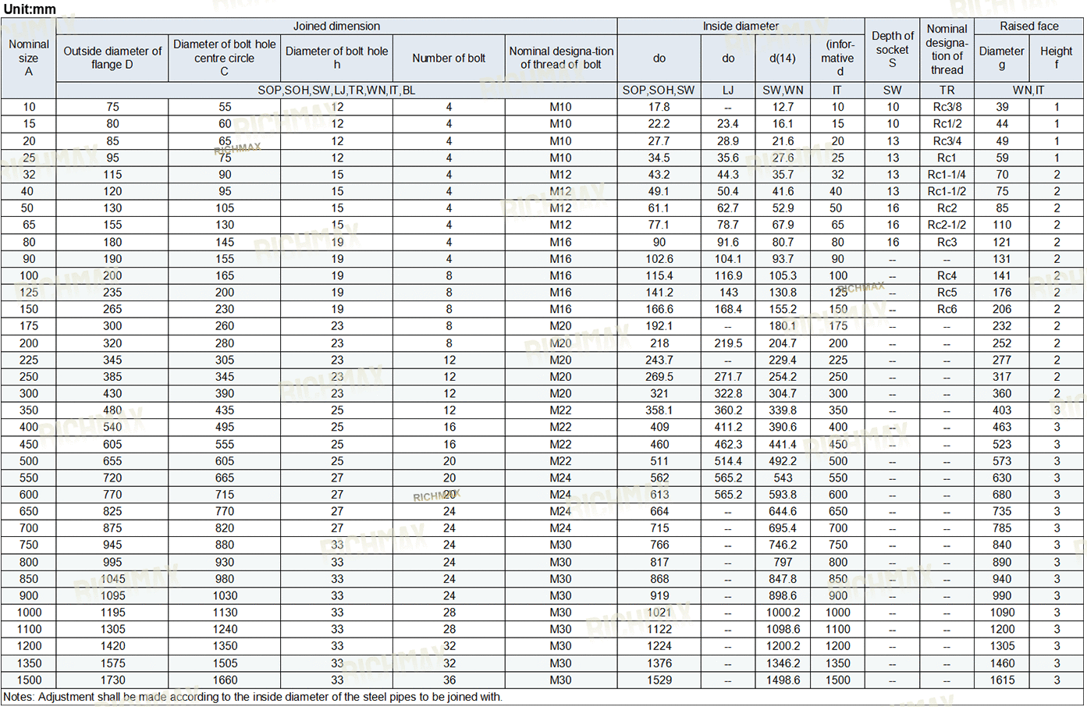Click the Rc2-1/2 thread designation cell
The height and width of the screenshot is (707, 1087).
click(947, 225)
